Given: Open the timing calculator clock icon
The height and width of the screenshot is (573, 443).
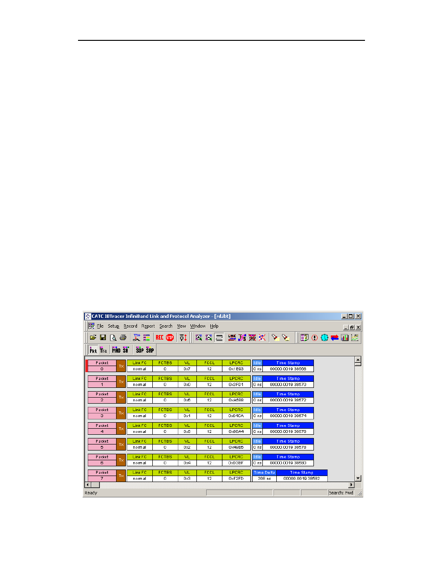Looking at the screenshot, I should coord(325,338).
